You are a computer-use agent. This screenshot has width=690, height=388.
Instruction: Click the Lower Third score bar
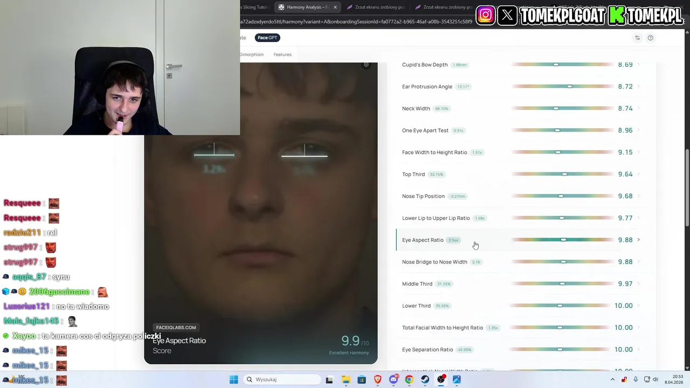562,306
